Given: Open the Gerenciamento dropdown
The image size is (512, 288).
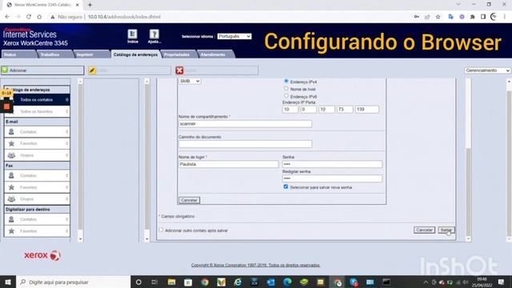Looking at the screenshot, I should [487, 70].
